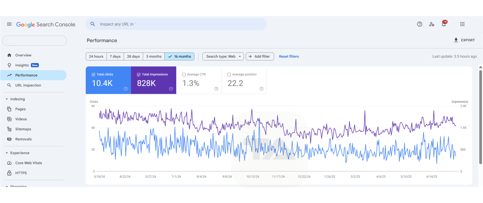Image resolution: width=483 pixels, height=203 pixels.
Task: Open the user settings people icon
Action: coord(432,24)
